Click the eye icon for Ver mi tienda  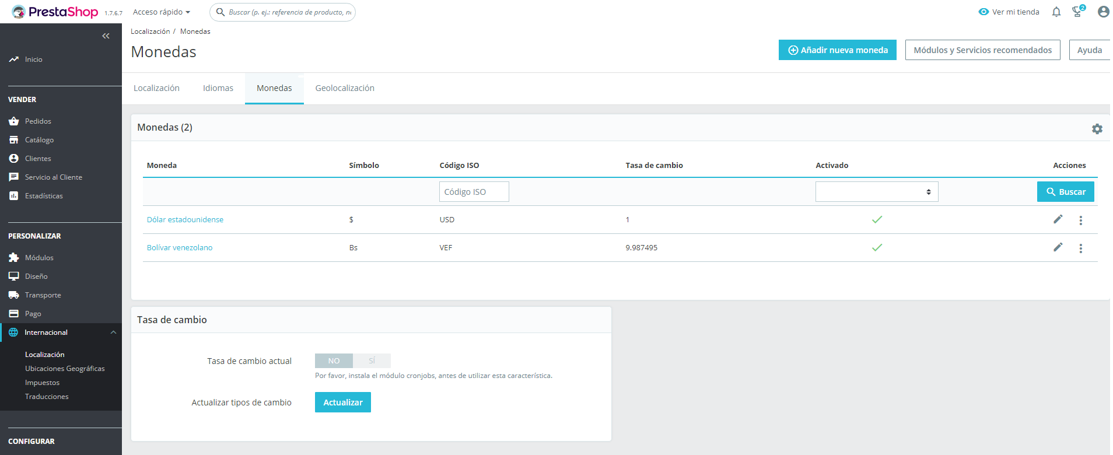(984, 12)
